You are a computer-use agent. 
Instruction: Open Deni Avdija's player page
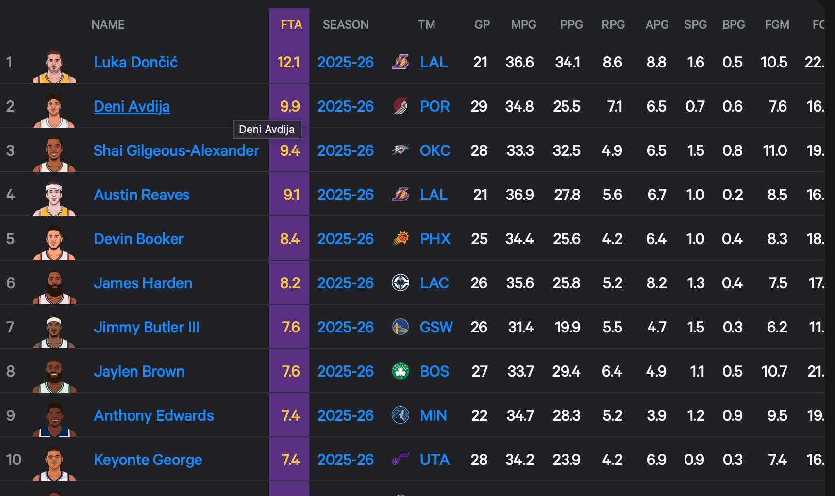tap(132, 106)
